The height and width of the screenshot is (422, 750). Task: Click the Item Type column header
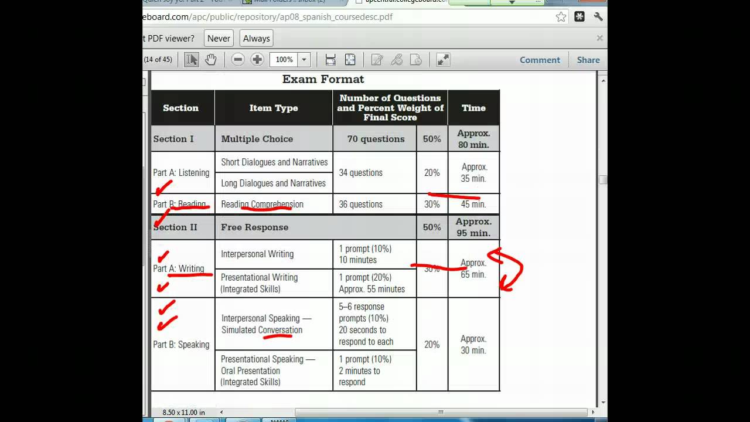274,108
